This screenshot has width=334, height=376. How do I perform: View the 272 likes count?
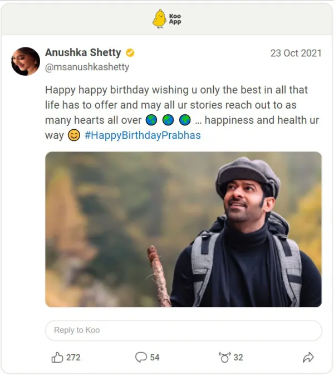click(73, 358)
